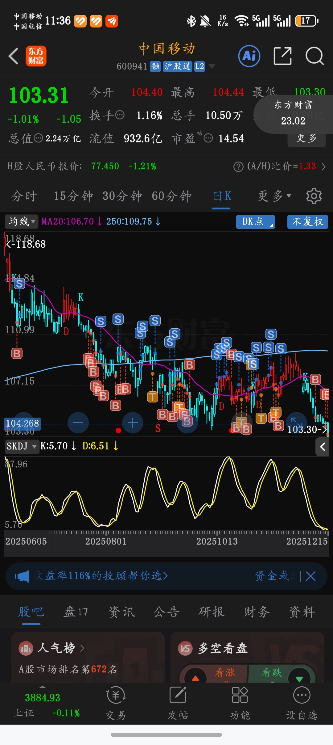The width and height of the screenshot is (333, 745).
Task: Tap the 104.268 price level marker
Action: [22, 423]
